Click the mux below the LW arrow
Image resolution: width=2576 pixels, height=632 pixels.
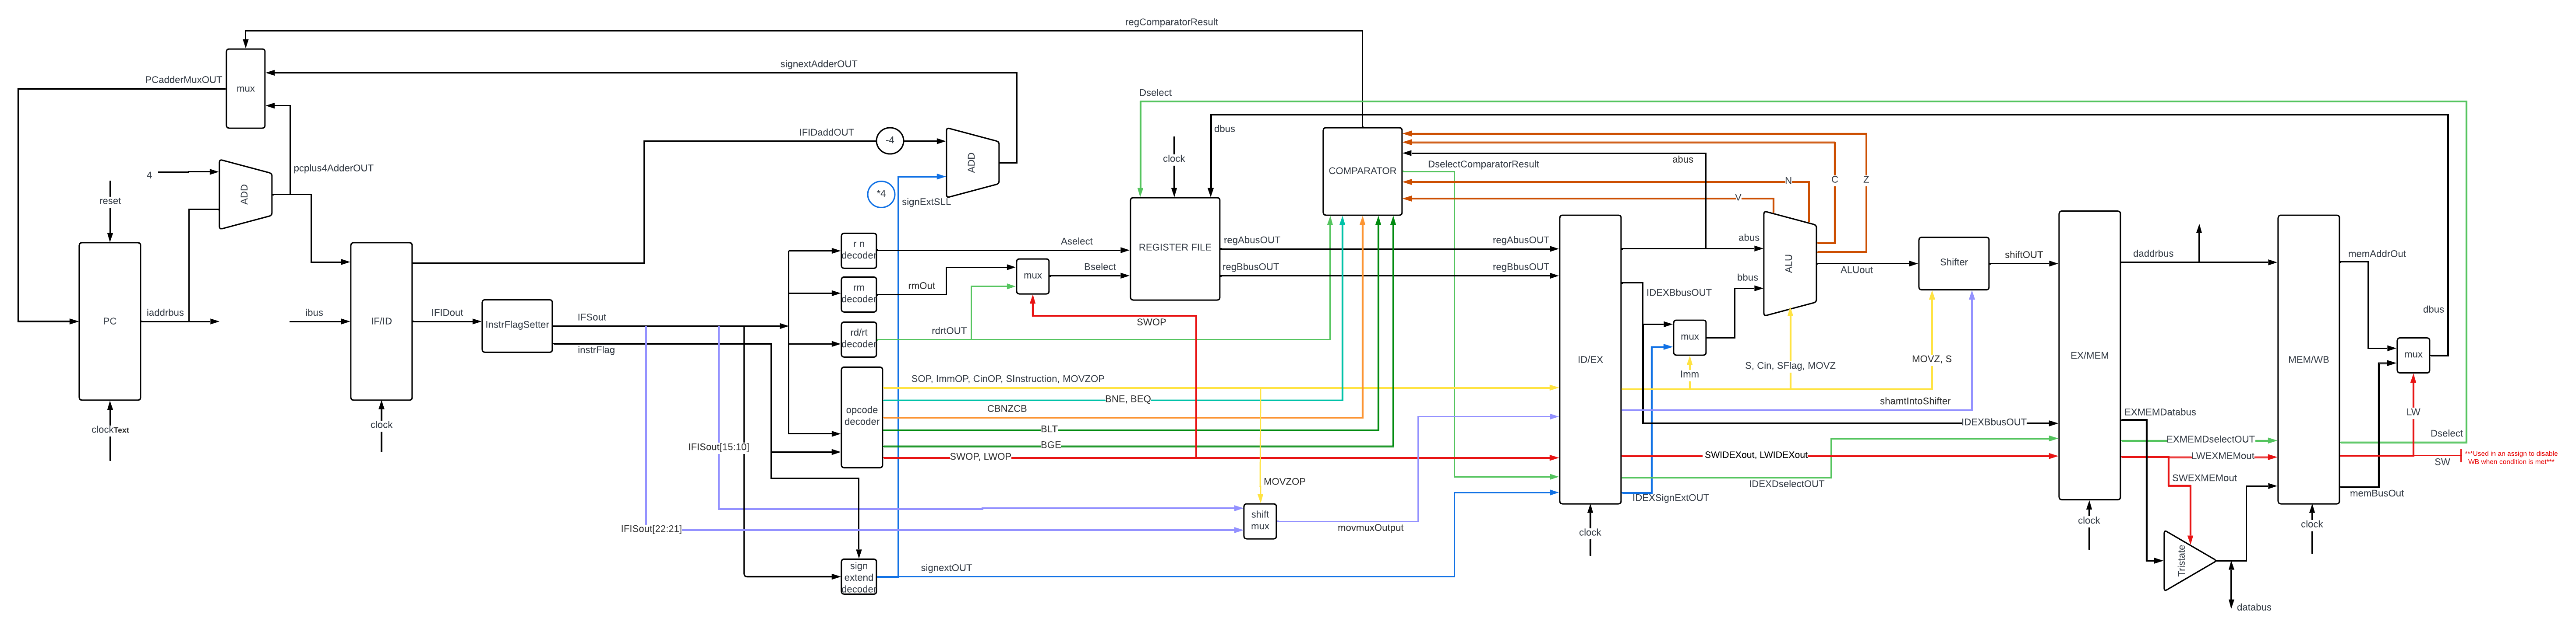tap(2413, 356)
